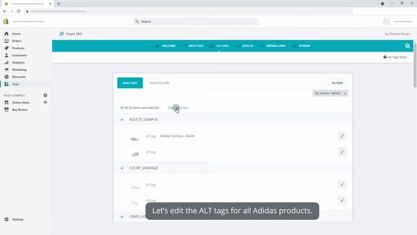Open Apps in the sidebar
The height and width of the screenshot is (235, 417).
(16, 84)
